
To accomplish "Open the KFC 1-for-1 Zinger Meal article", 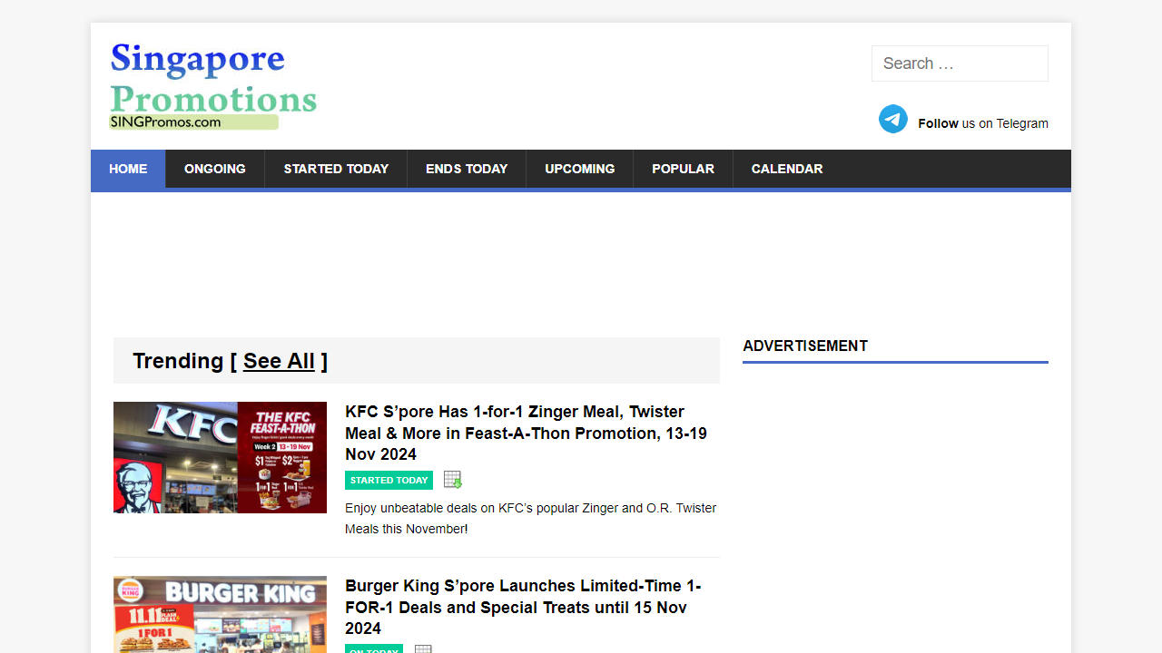I will 526,433.
